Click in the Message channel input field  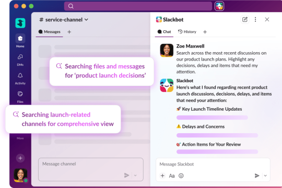click(91, 169)
